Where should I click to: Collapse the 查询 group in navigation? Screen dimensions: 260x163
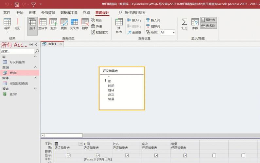coord(35,67)
